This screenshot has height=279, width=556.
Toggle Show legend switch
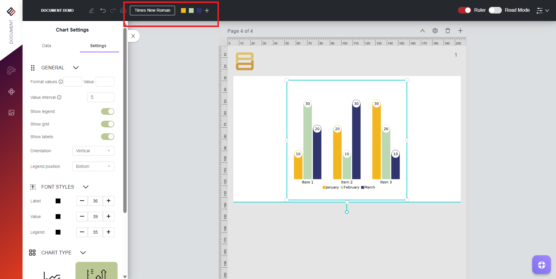[x=107, y=111]
